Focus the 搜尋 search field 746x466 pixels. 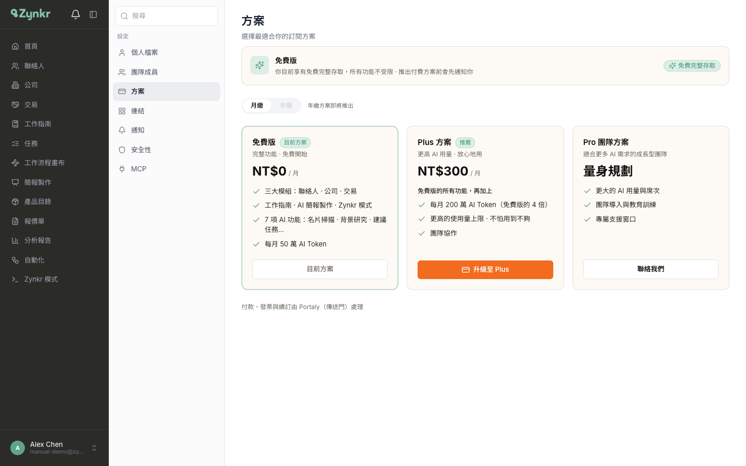pos(166,16)
